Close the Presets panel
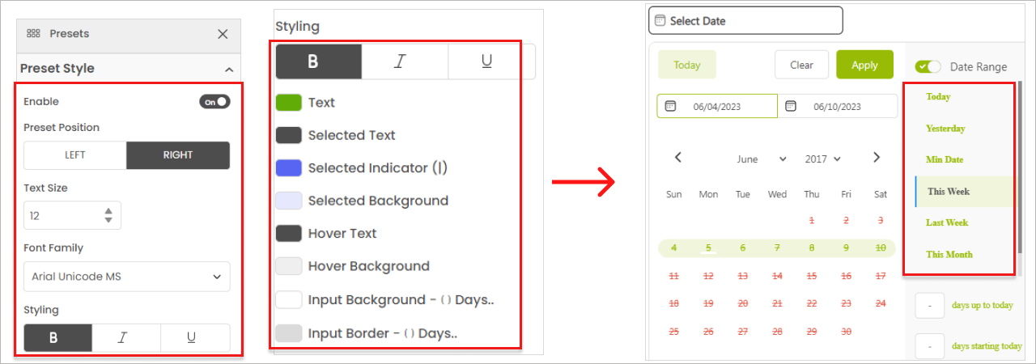Image resolution: width=1036 pixels, height=364 pixels. coord(223,34)
